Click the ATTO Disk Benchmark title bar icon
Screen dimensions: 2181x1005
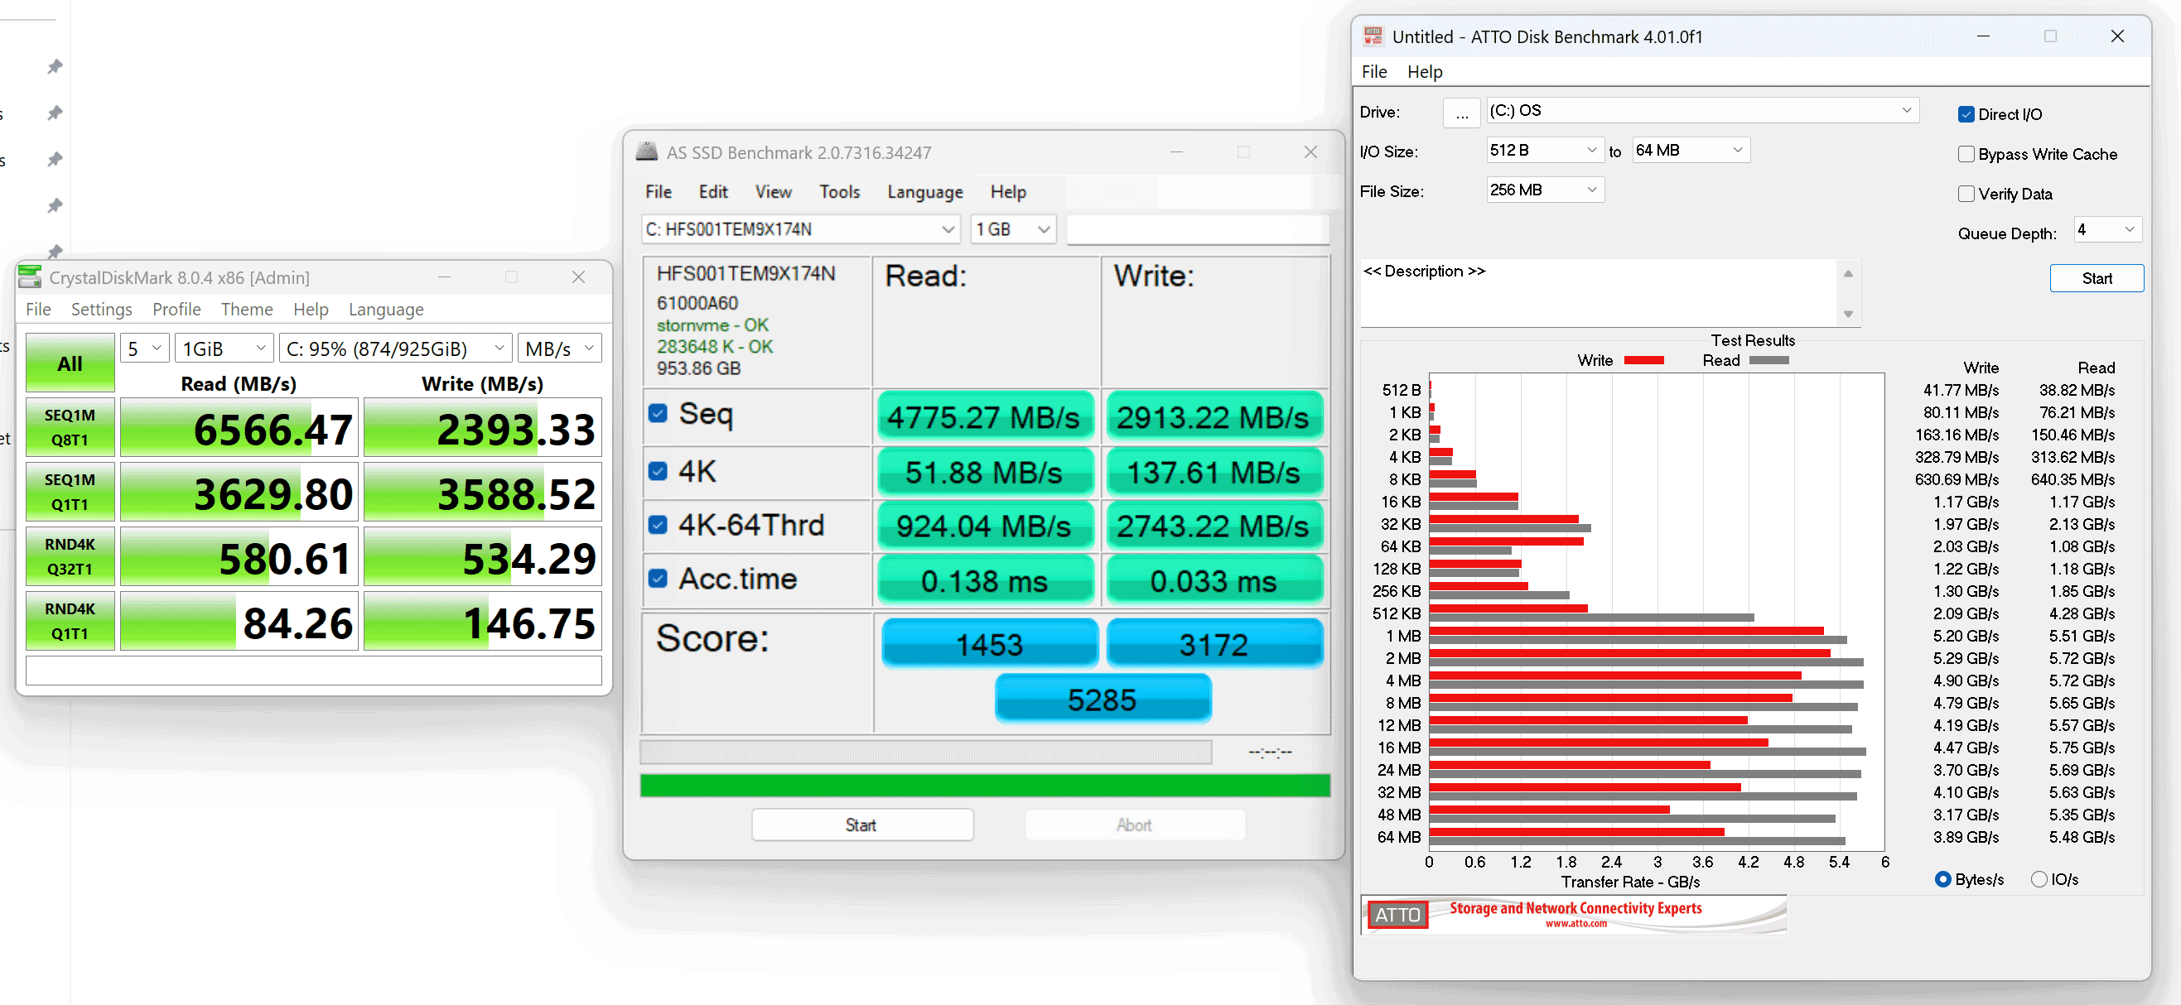[1373, 36]
